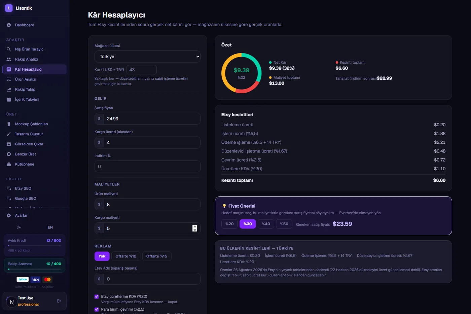The height and width of the screenshot is (314, 471).
Task: Open Google SEO from the sidebar
Action: tap(34, 199)
